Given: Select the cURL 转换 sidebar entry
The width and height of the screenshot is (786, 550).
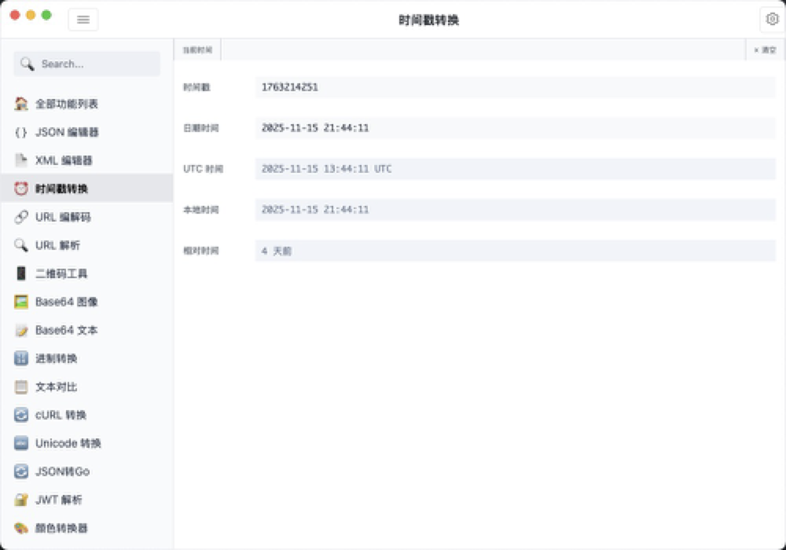Looking at the screenshot, I should coord(61,415).
